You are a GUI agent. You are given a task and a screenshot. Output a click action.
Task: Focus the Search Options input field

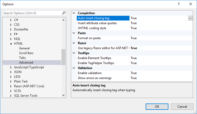pyautogui.click(x=32, y=13)
